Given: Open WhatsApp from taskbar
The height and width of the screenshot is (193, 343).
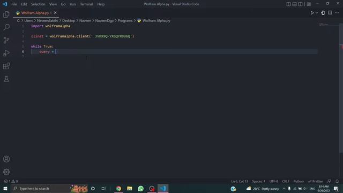Looking at the screenshot, I should 140,188.
